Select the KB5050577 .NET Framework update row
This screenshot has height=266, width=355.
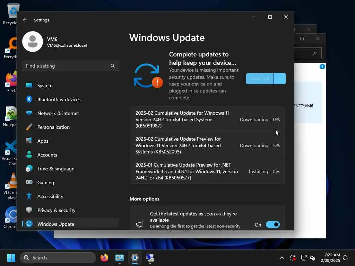(x=207, y=171)
